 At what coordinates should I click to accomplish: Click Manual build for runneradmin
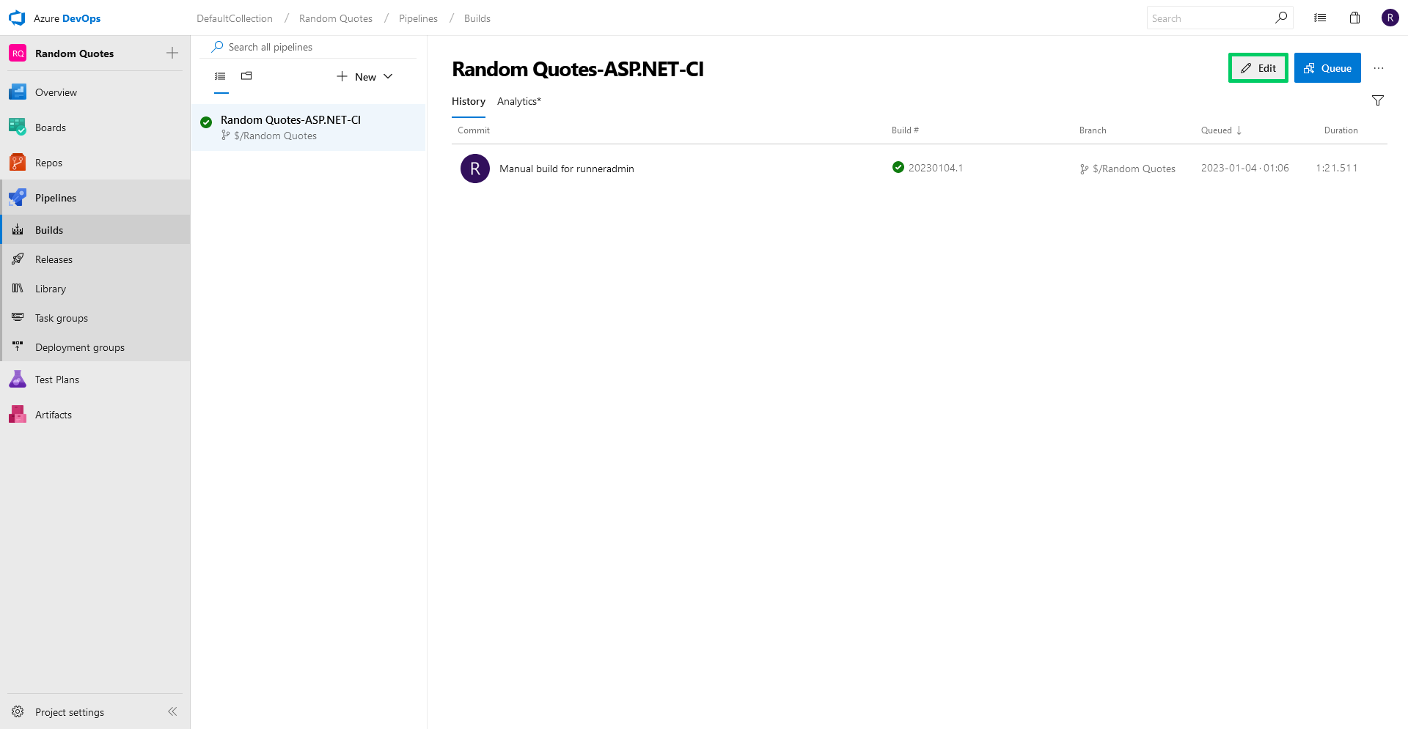(567, 169)
